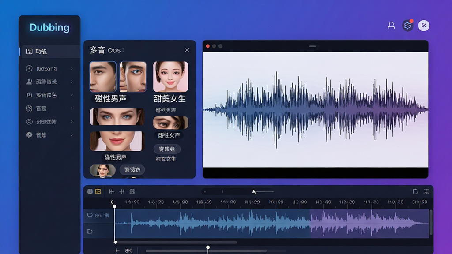The height and width of the screenshot is (254, 452).
Task: Click the timeline horizontal scrollbar
Action: point(176,242)
